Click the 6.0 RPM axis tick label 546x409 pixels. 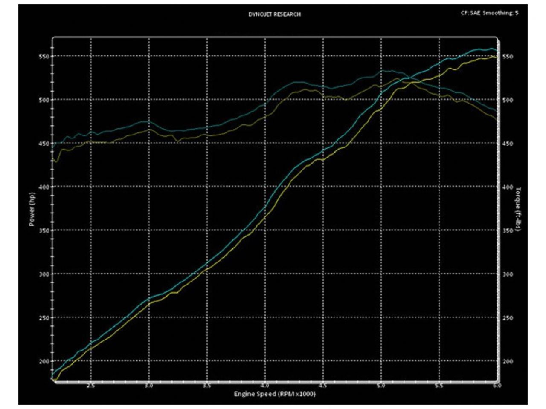[497, 386]
